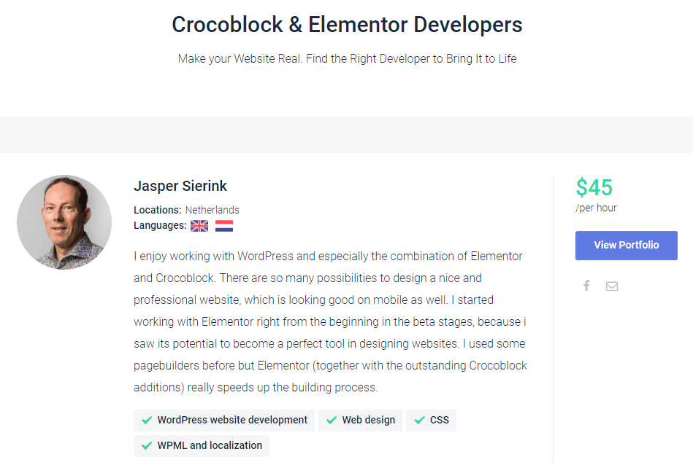This screenshot has width=693, height=473.
Task: Click the Crocoblock & Elementor Developers heading
Action: click(x=347, y=25)
